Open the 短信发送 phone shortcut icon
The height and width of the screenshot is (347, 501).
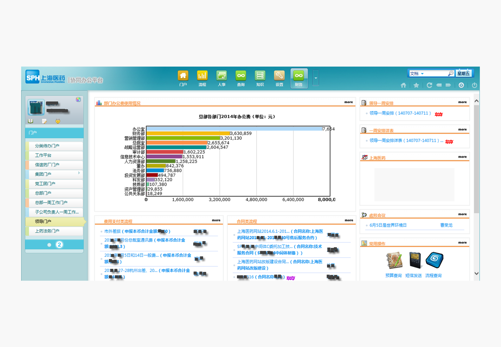[x=415, y=260]
